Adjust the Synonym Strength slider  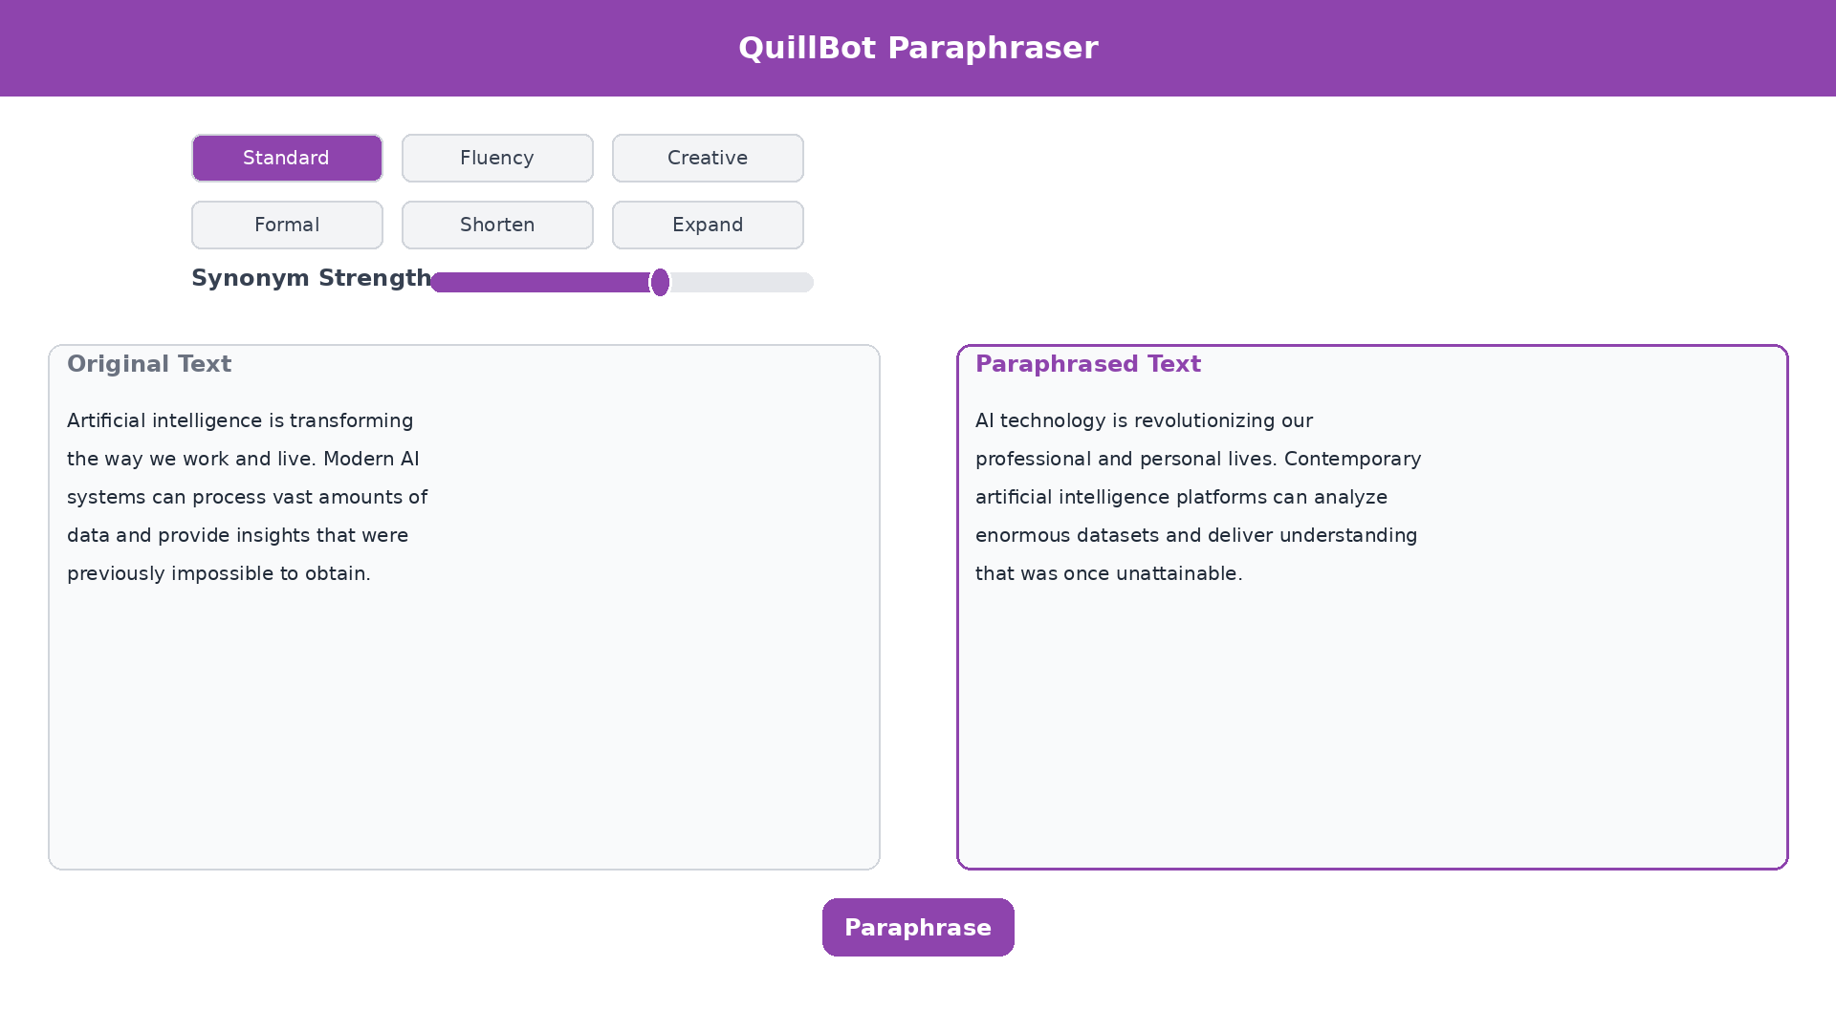click(x=660, y=282)
